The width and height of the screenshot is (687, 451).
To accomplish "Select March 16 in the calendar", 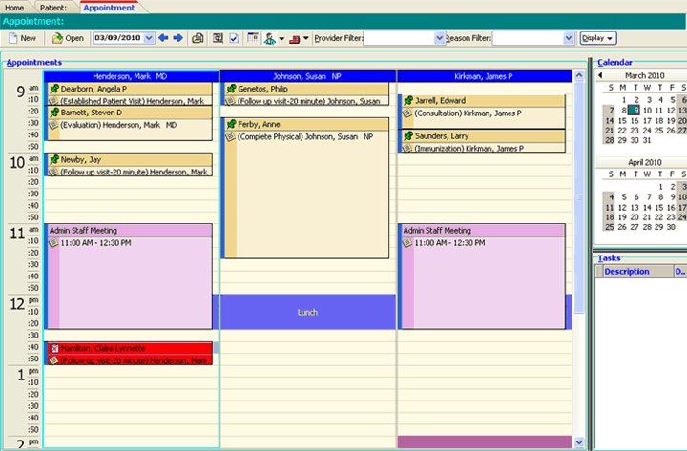I will point(634,121).
